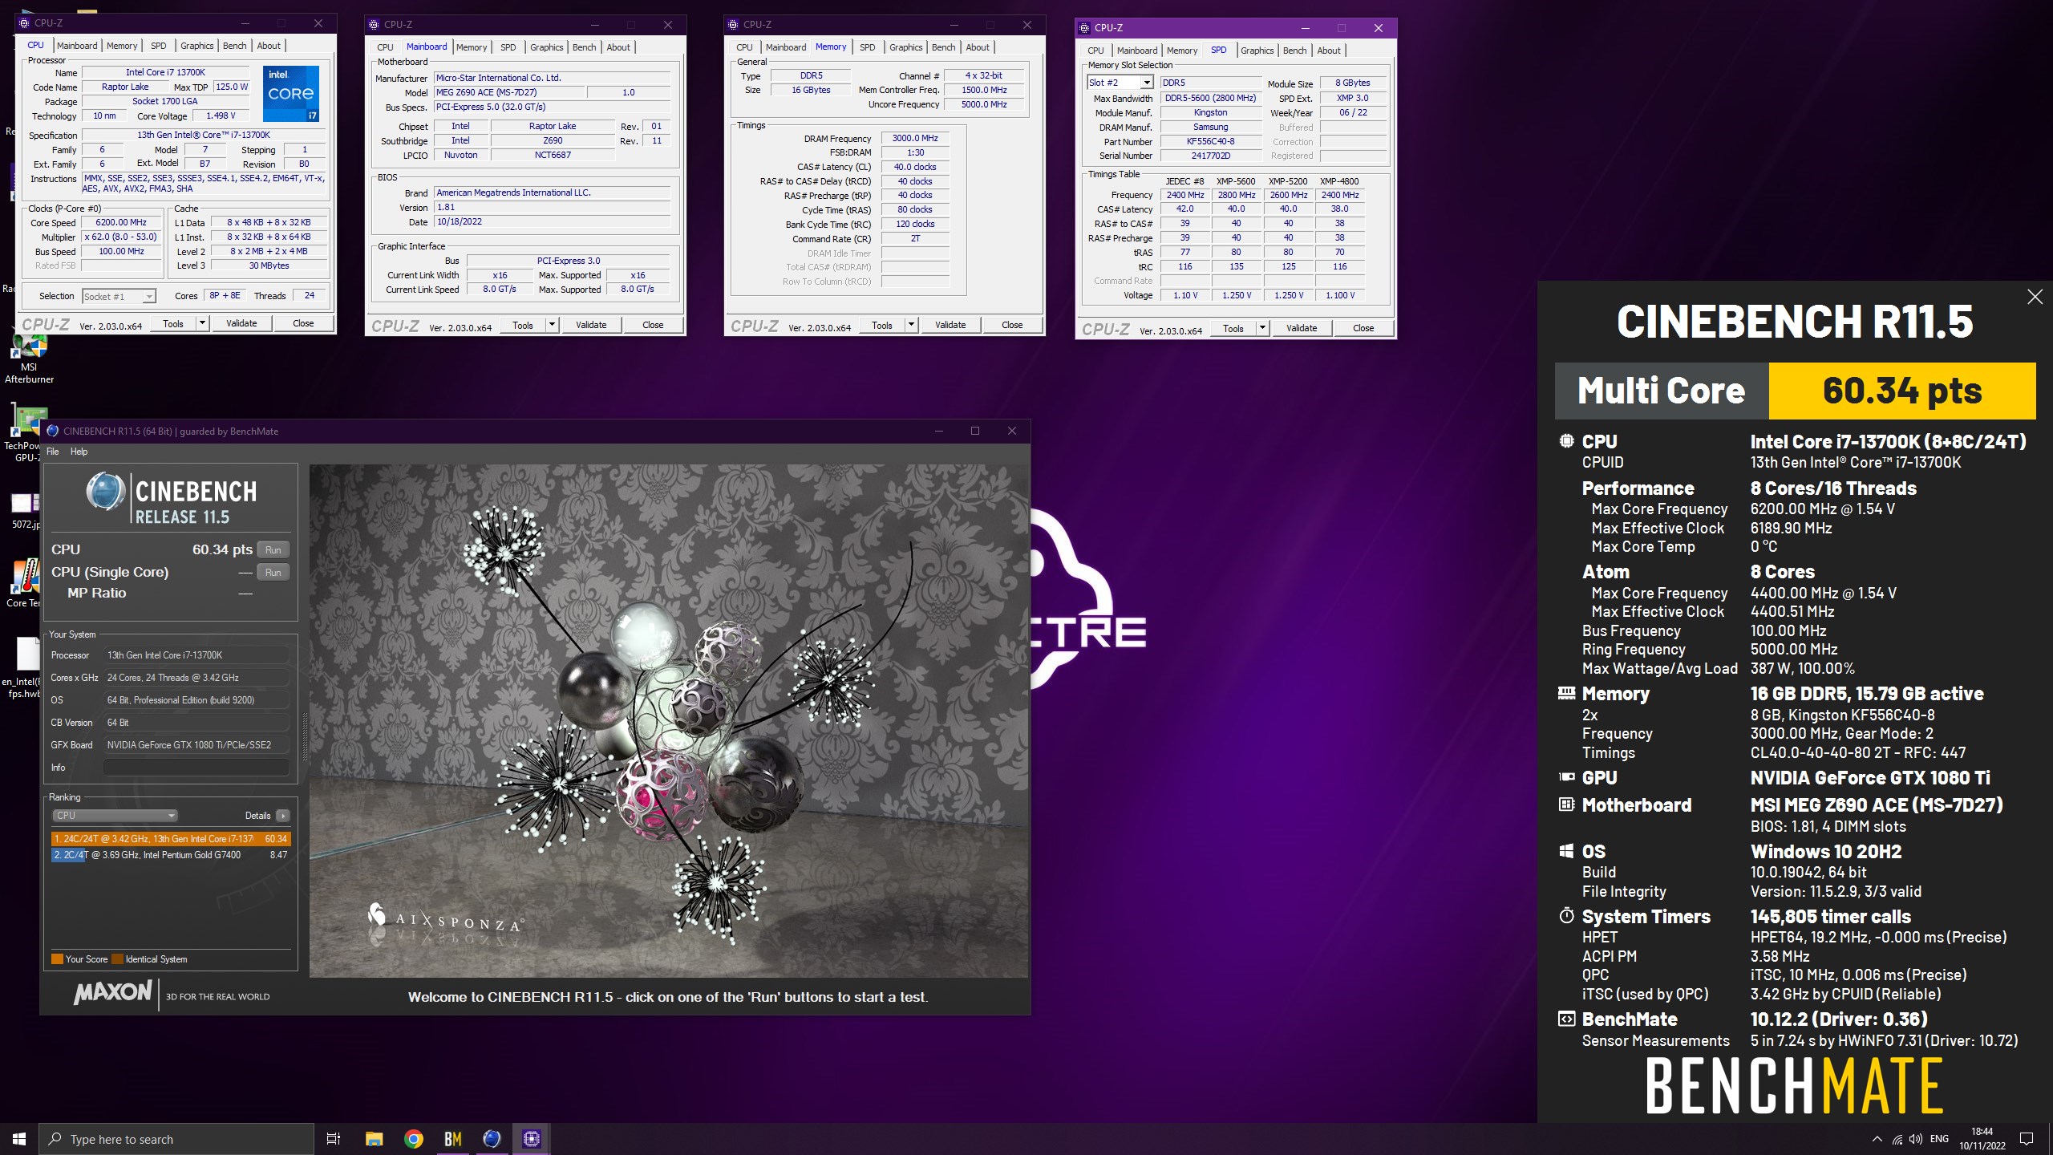The image size is (2053, 1155).
Task: Open the 5072.jpg desktop file
Action: coord(24,510)
